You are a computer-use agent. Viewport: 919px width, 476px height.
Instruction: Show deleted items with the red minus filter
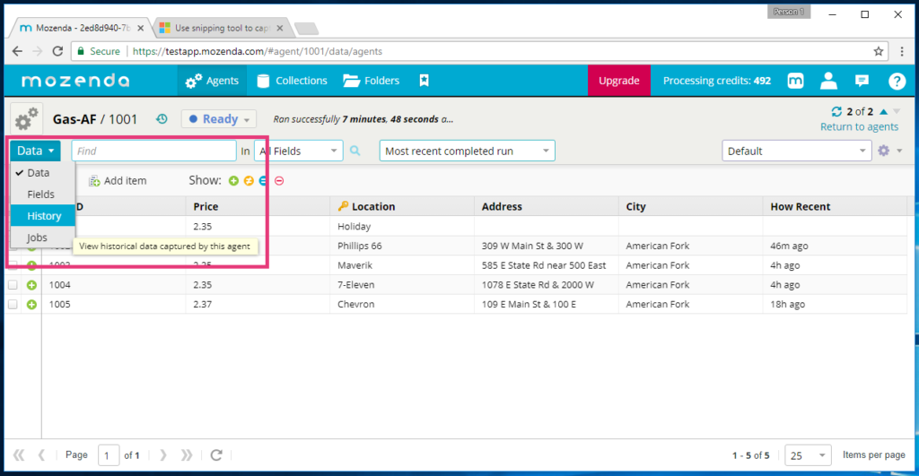pos(279,181)
